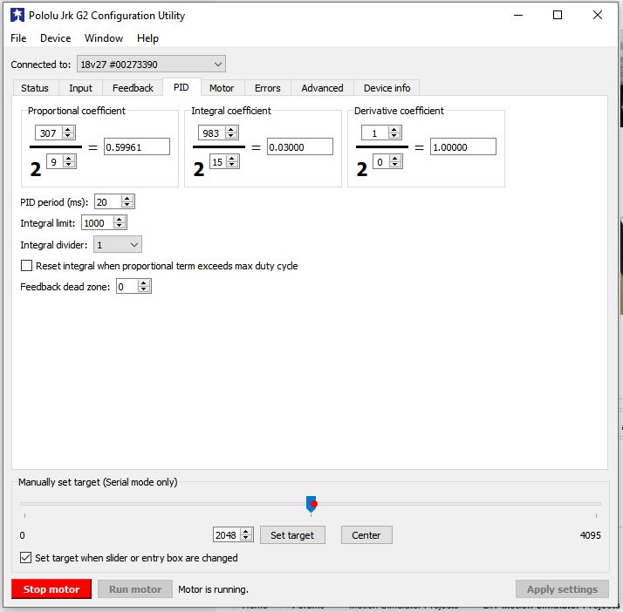The image size is (623, 612).
Task: Close the Configuration Utility window
Action: 597,16
